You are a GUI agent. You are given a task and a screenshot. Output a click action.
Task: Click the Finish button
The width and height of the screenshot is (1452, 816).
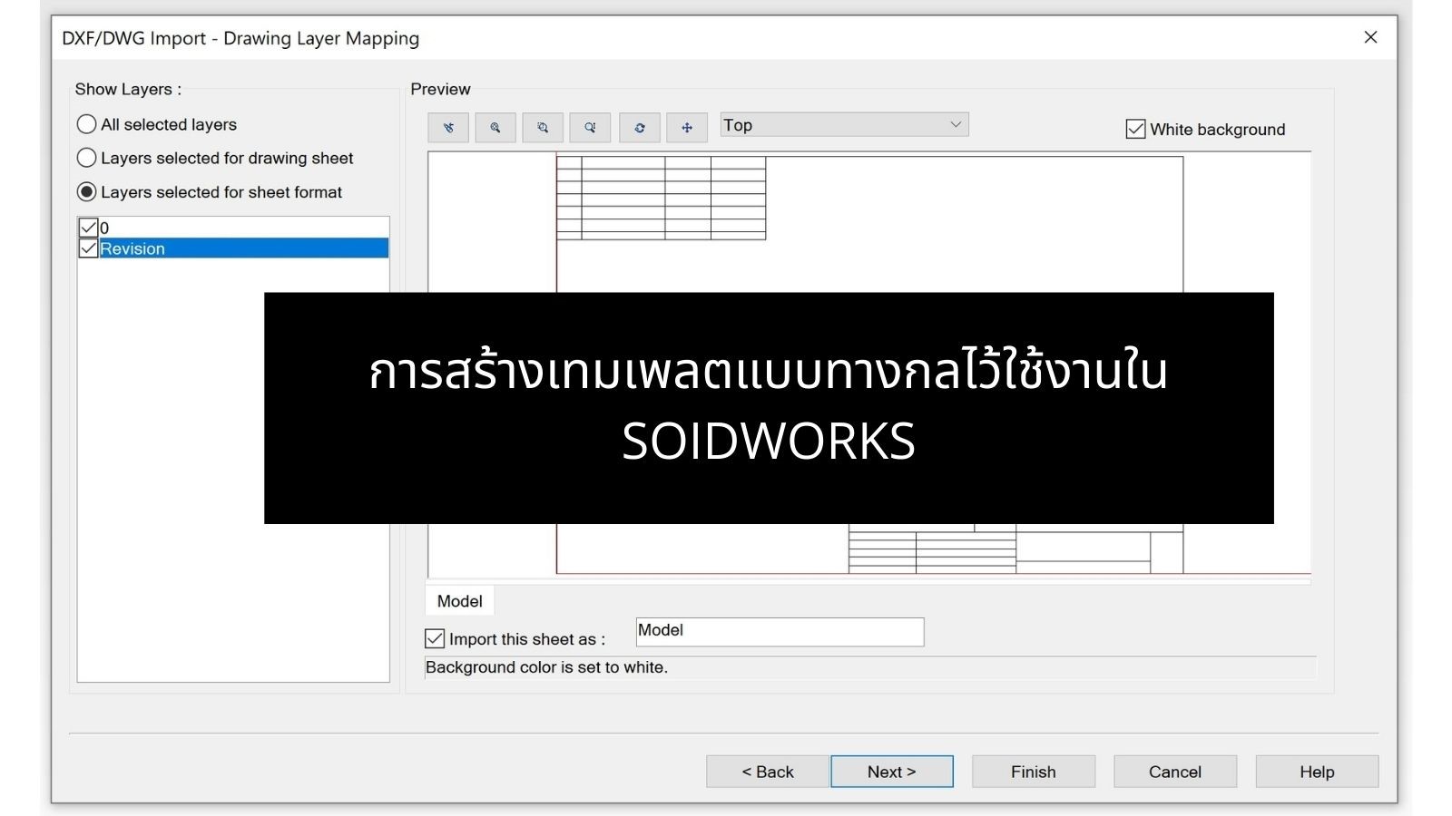click(x=1034, y=772)
